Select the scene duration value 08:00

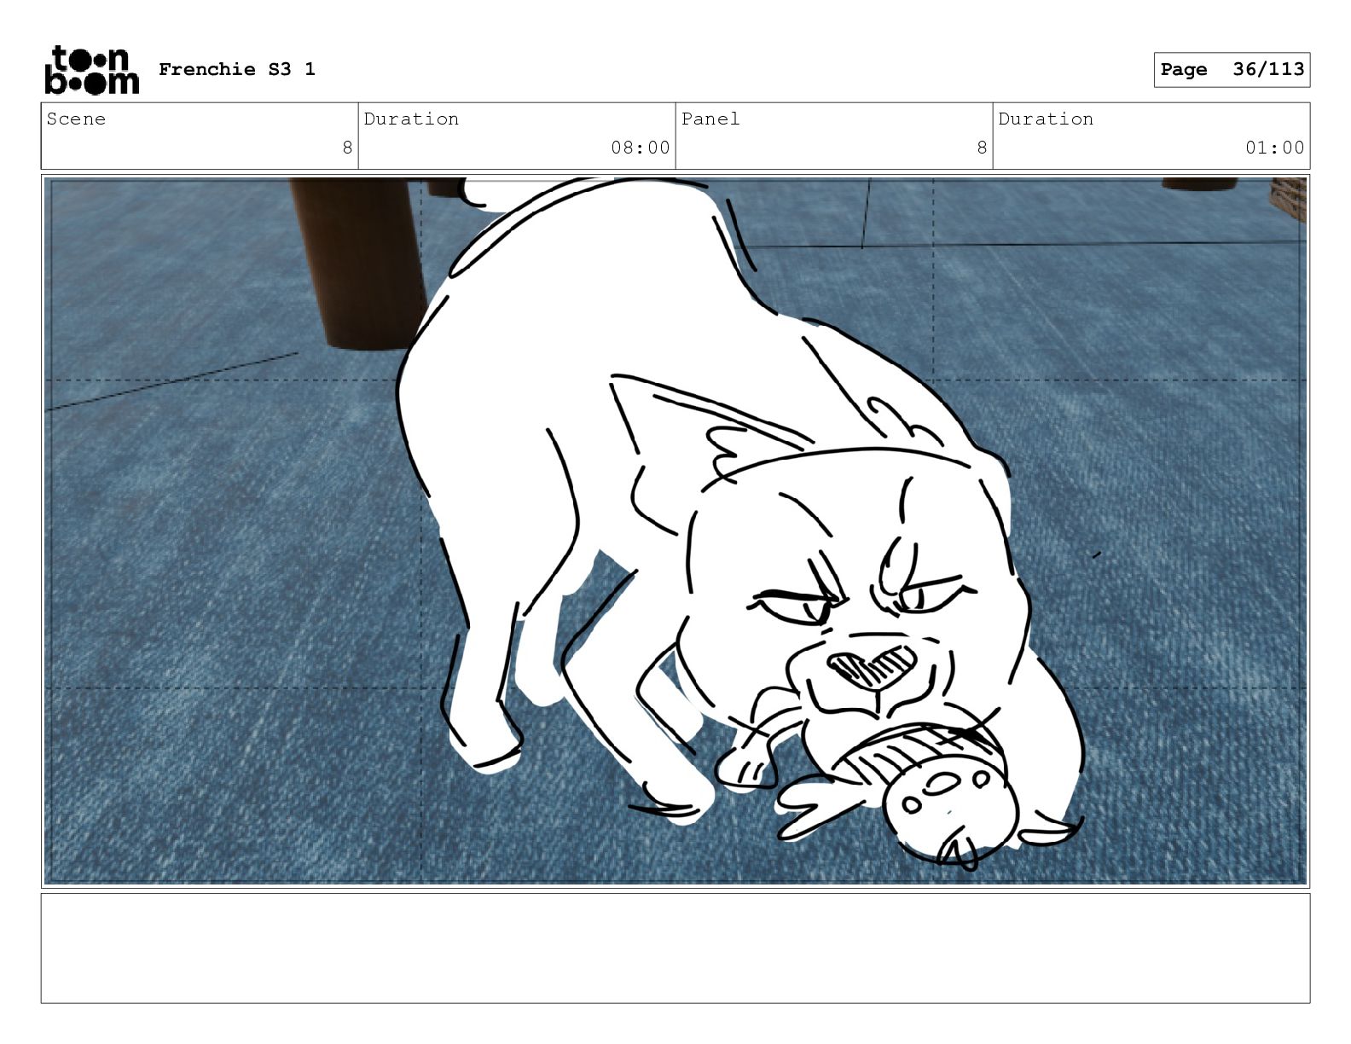pos(641,148)
